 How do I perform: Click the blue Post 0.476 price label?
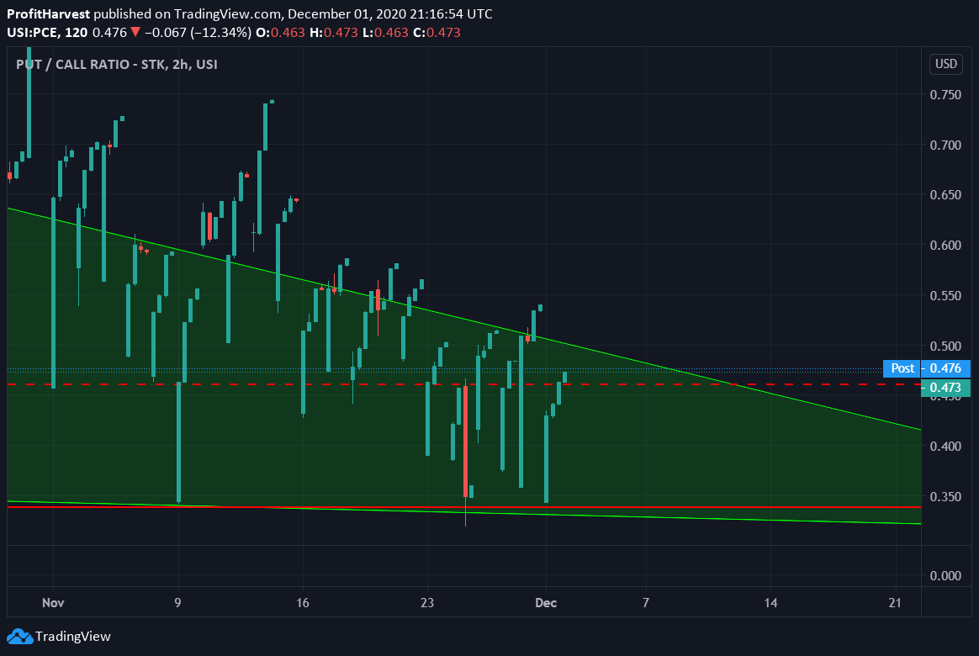pyautogui.click(x=927, y=368)
